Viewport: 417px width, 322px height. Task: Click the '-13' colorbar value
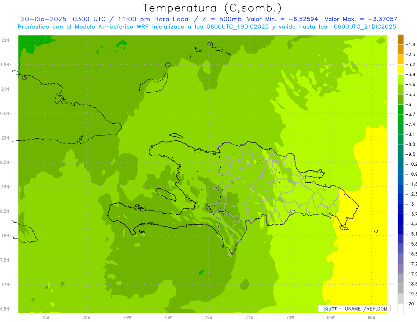tap(409, 204)
